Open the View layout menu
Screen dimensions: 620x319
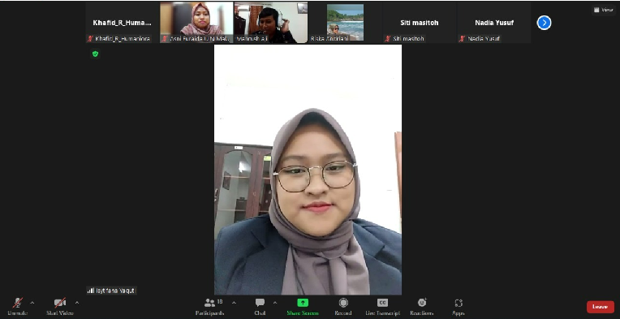604,10
